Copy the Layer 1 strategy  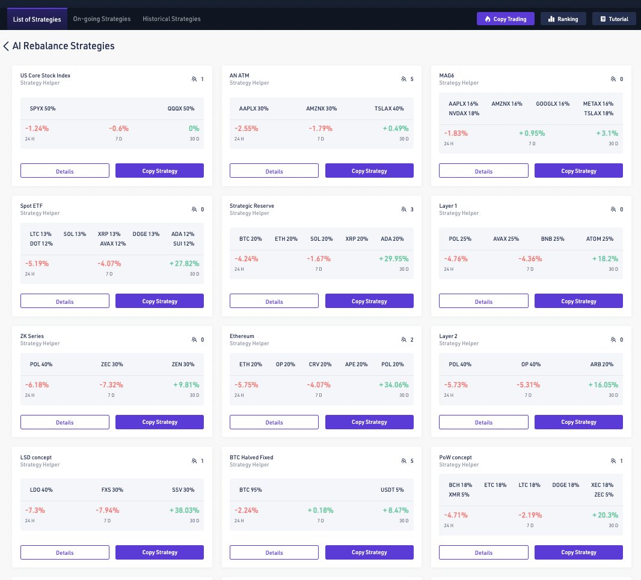(578, 301)
